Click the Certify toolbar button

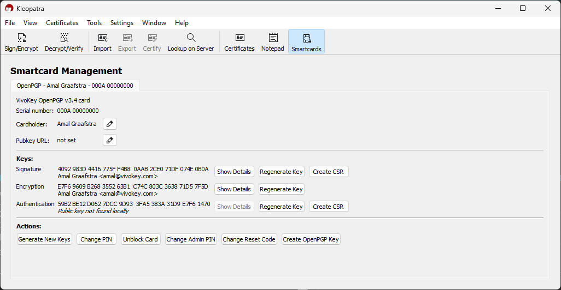coord(152,42)
